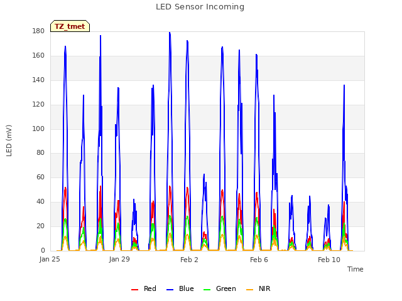The width and height of the screenshot is (402, 301).
Task: Click the x-axis title Time
Action: (356, 269)
